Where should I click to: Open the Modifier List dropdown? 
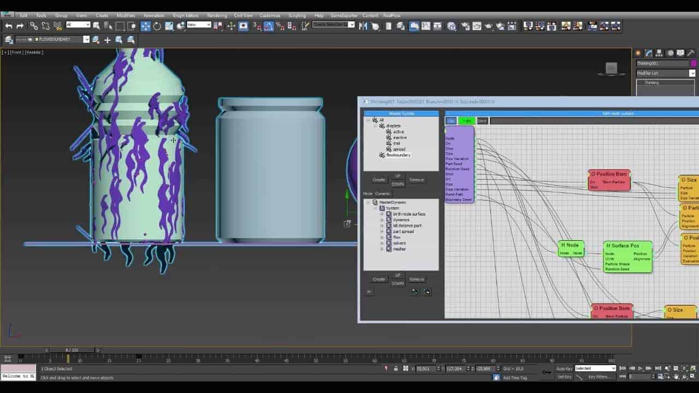pyautogui.click(x=665, y=73)
